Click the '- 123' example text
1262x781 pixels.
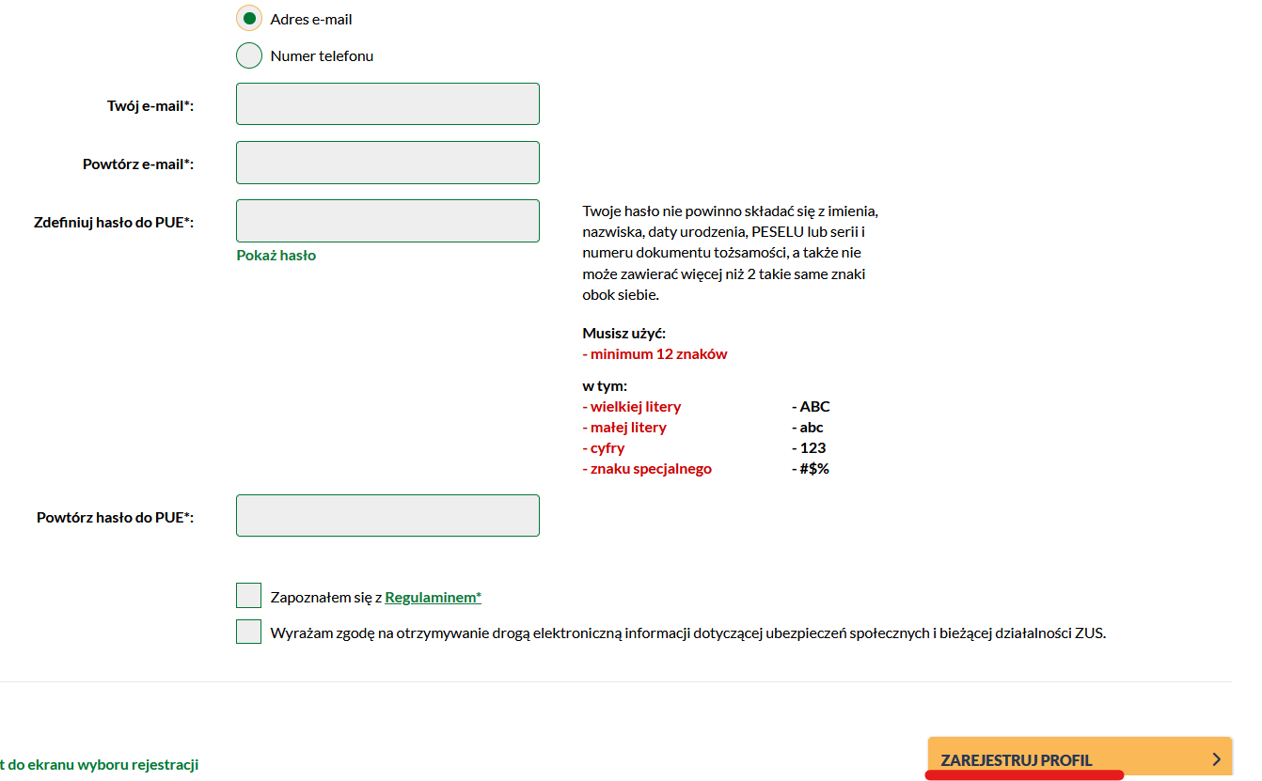pyautogui.click(x=809, y=448)
